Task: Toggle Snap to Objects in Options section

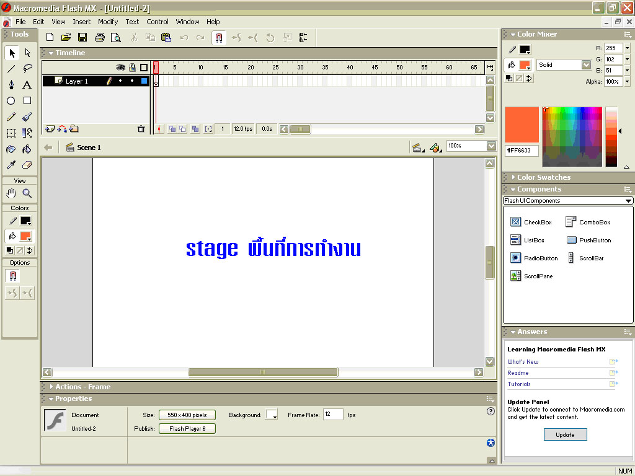Action: pos(13,276)
